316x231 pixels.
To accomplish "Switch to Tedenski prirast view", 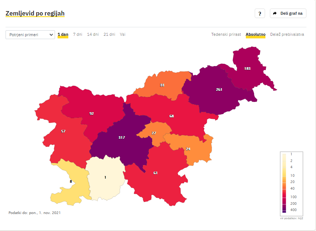I will (x=226, y=34).
